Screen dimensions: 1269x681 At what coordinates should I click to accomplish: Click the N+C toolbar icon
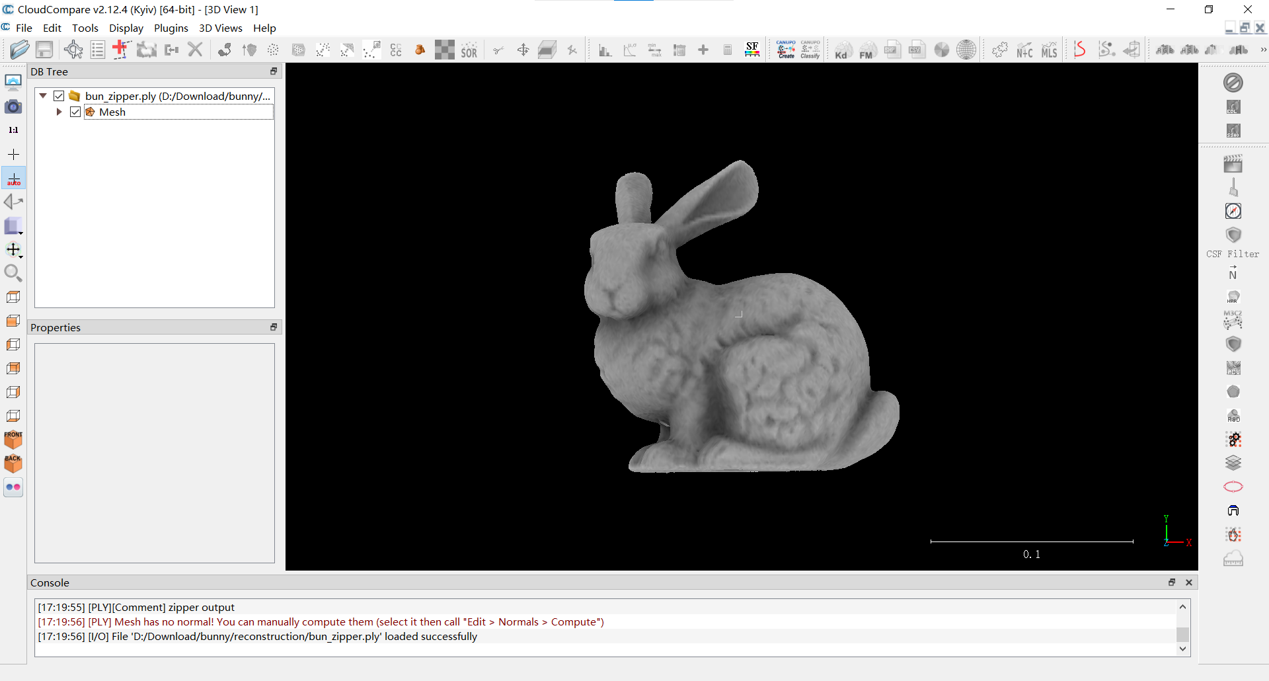point(1024,50)
